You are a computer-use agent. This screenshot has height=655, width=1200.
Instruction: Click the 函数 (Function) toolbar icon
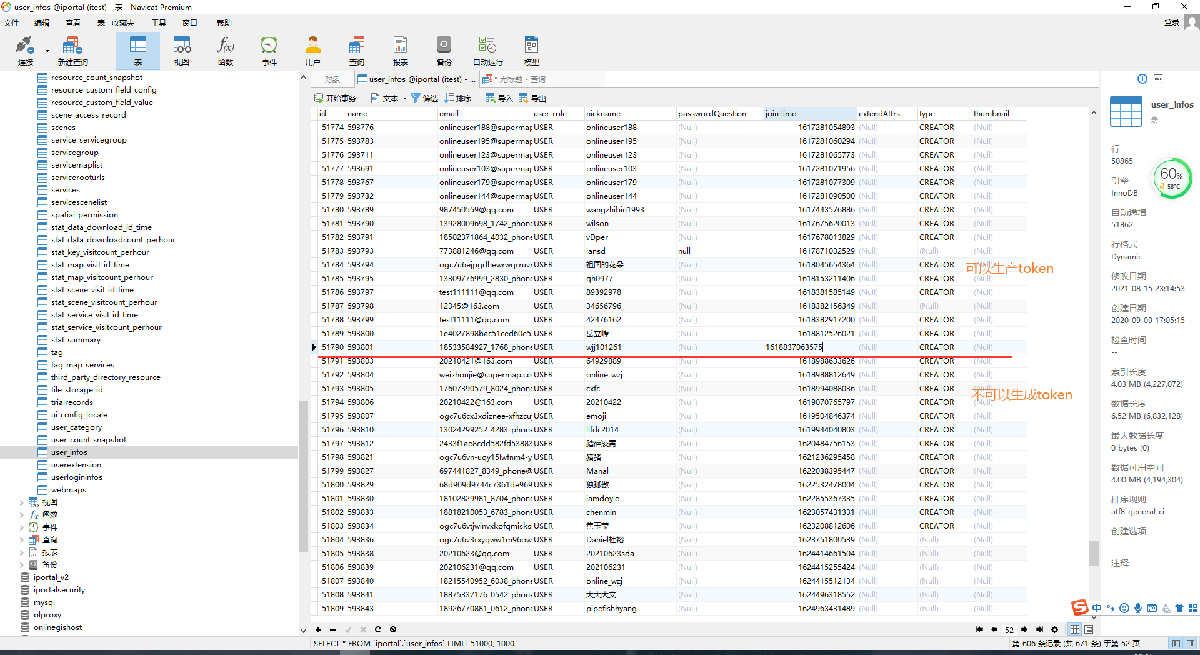pos(226,51)
